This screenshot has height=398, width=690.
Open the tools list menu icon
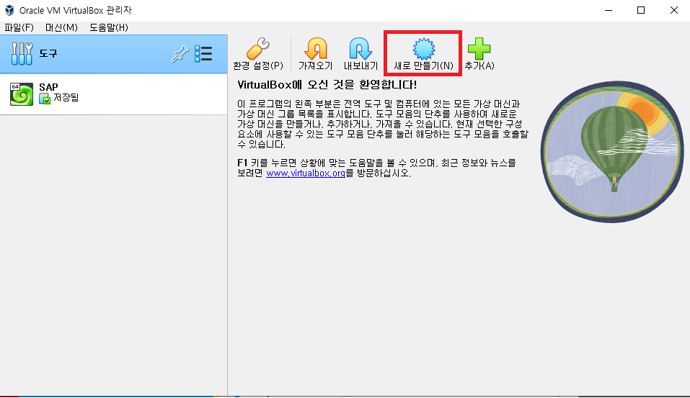pyautogui.click(x=203, y=54)
